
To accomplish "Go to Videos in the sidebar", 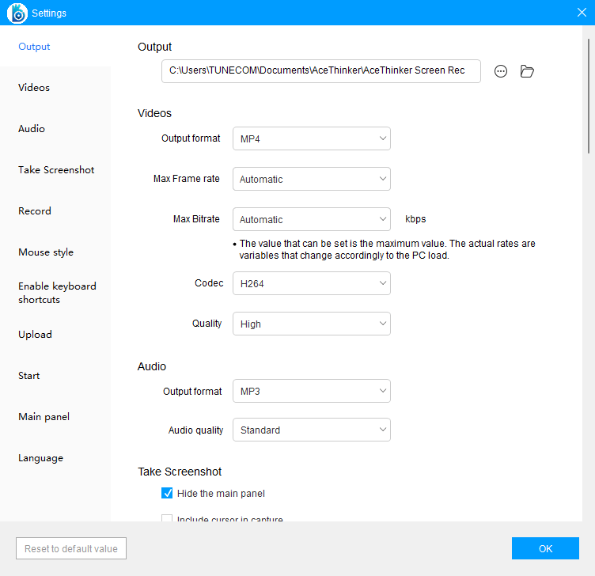I will coord(34,87).
